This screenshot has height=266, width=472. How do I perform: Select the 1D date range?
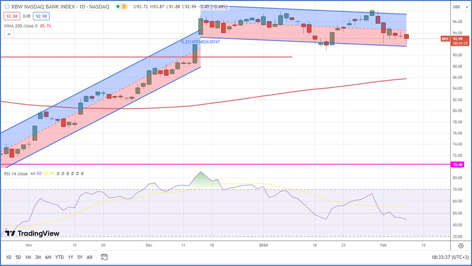click(8, 257)
